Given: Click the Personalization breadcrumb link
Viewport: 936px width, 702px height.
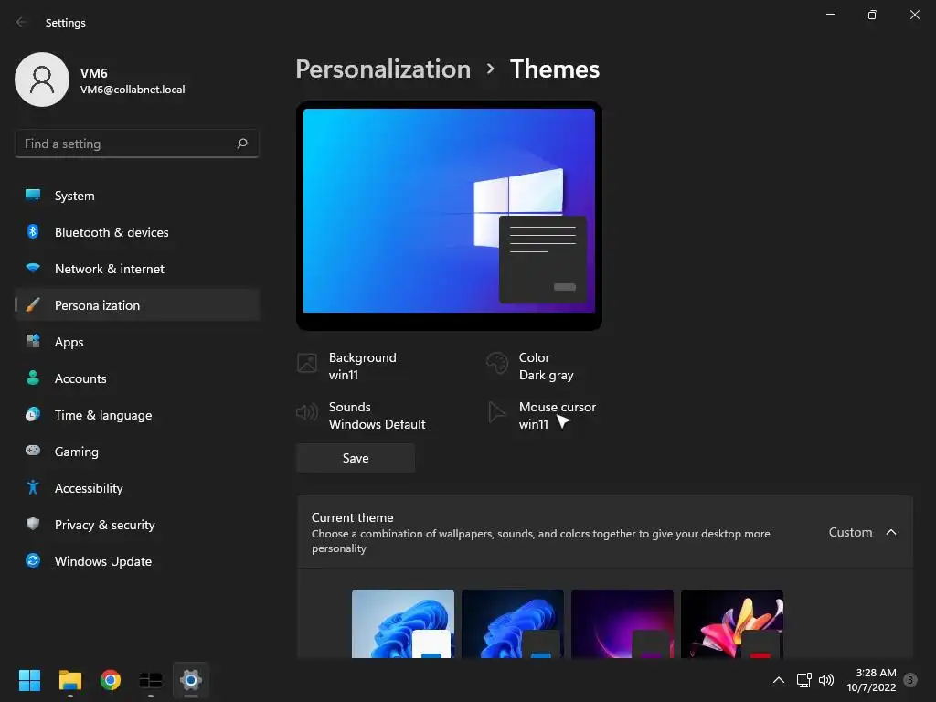Looking at the screenshot, I should click(383, 69).
